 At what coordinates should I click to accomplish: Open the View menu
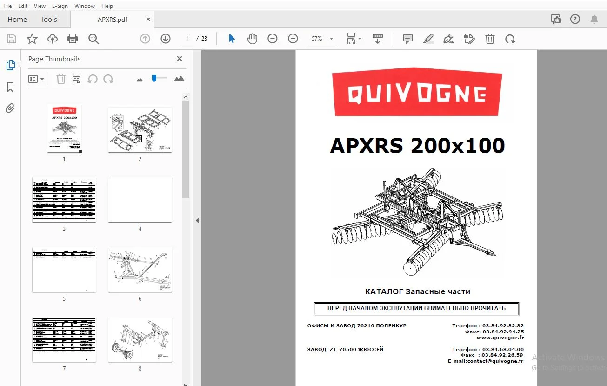click(x=40, y=6)
